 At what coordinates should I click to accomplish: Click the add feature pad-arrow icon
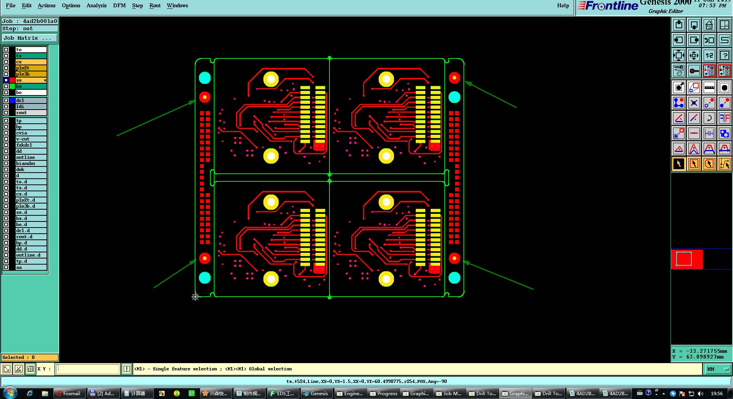point(679,87)
